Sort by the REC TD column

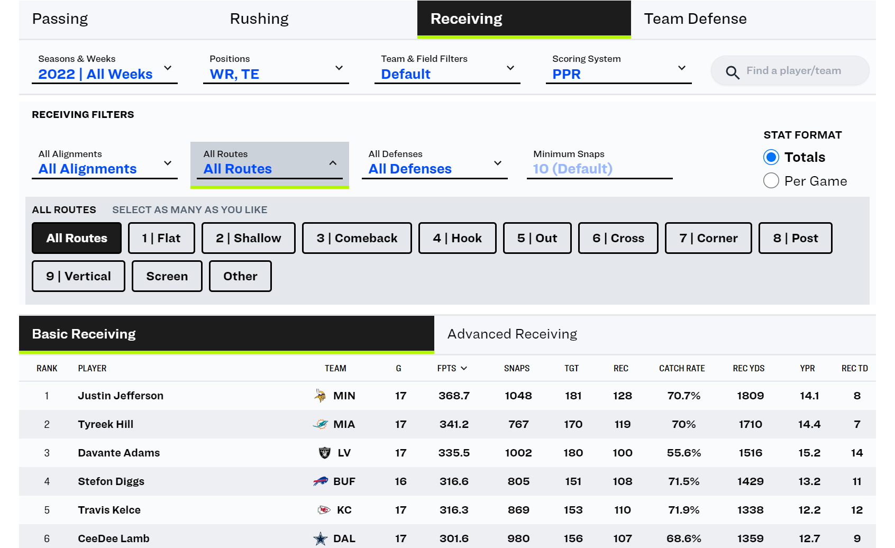(x=855, y=368)
